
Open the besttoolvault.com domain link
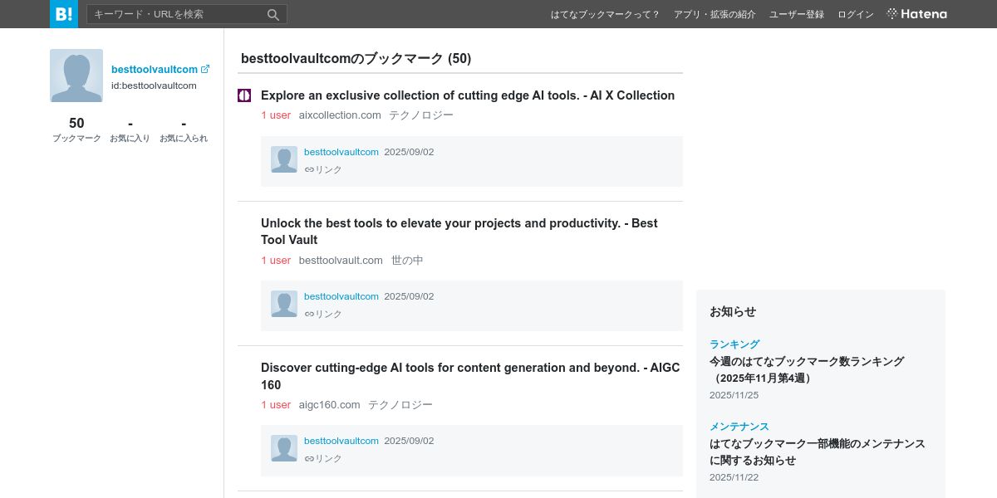click(x=341, y=260)
